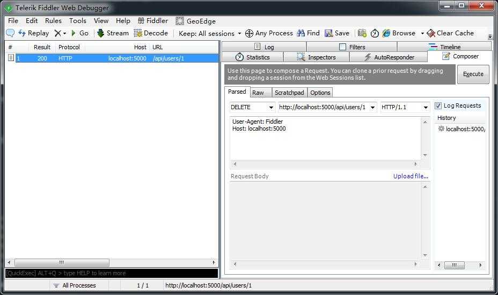Screen dimensions: 498x295
Task: Select the Scratchpad sub-tab
Action: [289, 93]
